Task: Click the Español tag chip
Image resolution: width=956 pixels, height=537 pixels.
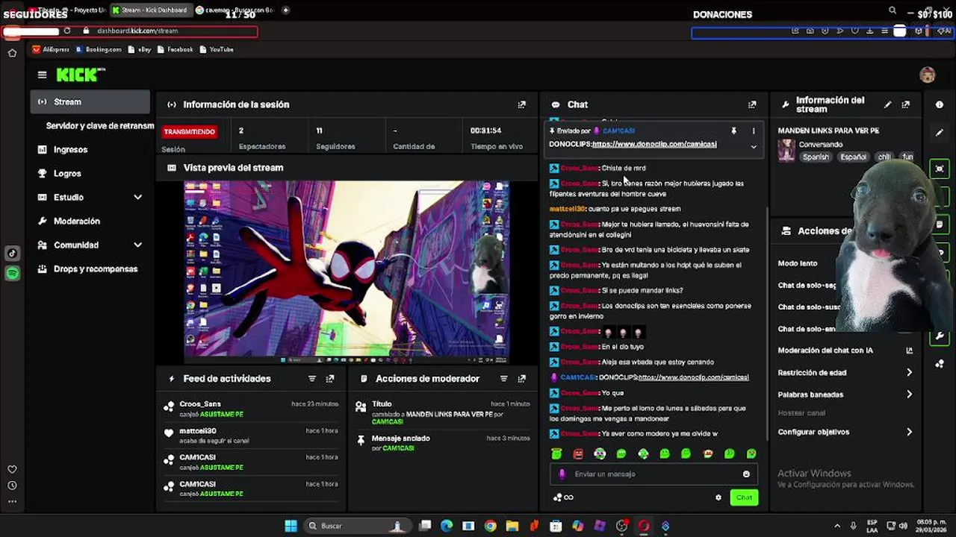Action: [853, 157]
